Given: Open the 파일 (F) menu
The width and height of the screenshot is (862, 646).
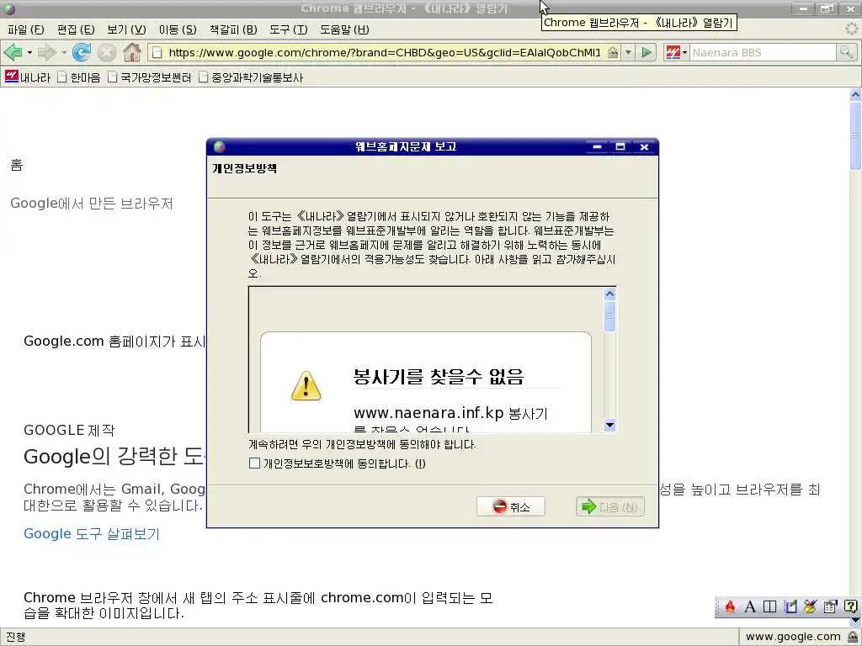Looking at the screenshot, I should (x=26, y=29).
